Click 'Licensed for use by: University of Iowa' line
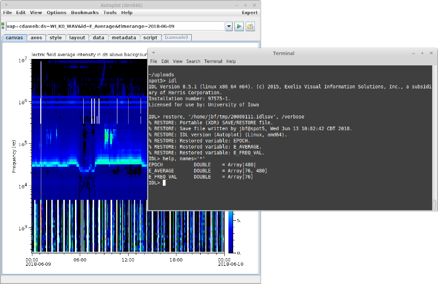 click(x=204, y=105)
